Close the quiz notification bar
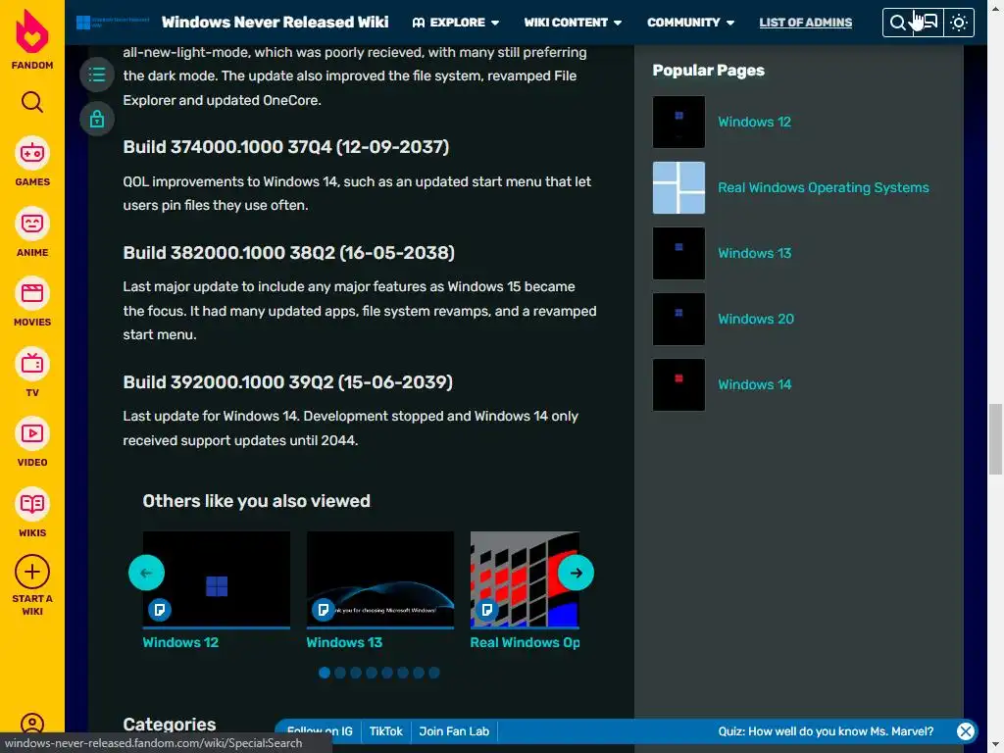Viewport: 1004px width, 753px height. click(x=966, y=730)
